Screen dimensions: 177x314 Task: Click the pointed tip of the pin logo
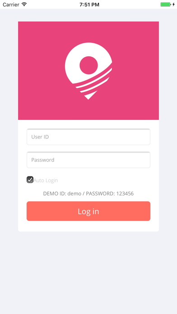[x=90, y=95]
